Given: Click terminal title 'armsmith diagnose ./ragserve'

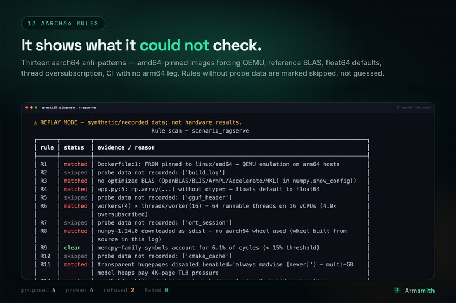Looking at the screenshot, I should [x=68, y=108].
